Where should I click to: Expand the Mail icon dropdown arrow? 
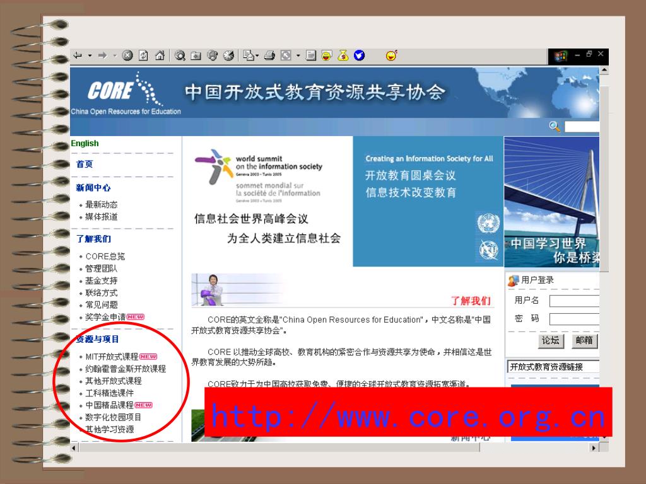pyautogui.click(x=257, y=55)
